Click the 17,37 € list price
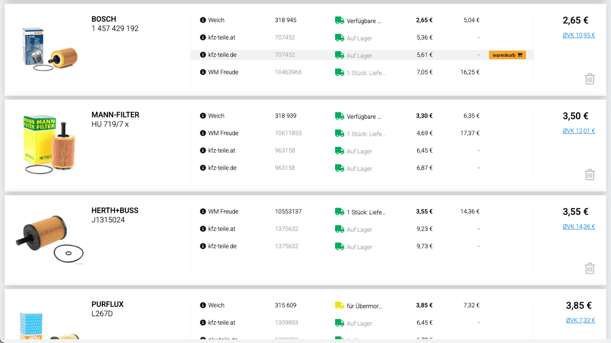 point(470,133)
